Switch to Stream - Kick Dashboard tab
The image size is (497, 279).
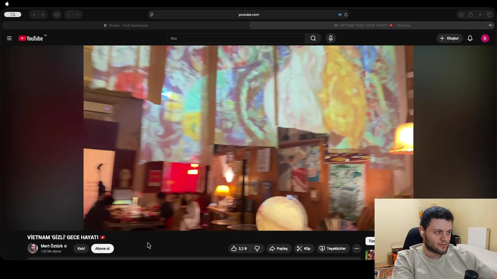(x=125, y=26)
